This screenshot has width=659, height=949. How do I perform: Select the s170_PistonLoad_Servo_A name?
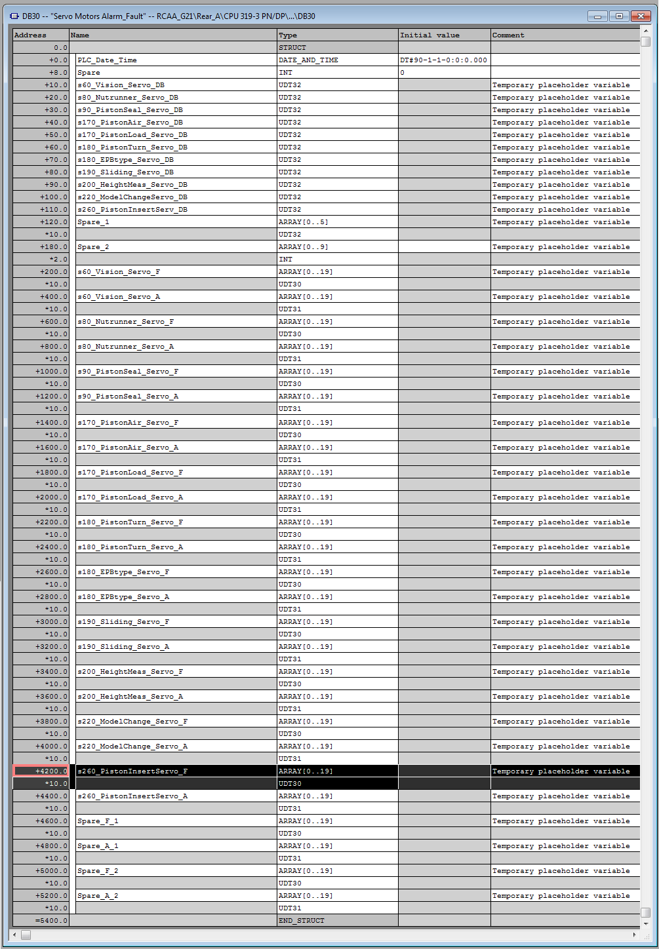coord(176,497)
